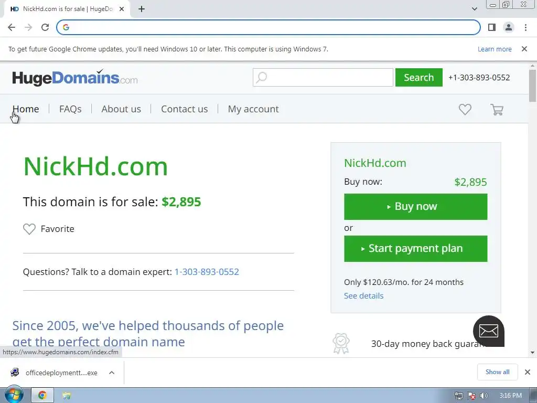The width and height of the screenshot is (537, 403).
Task: Toggle Favorite heart for NickHd.com
Action: coord(29,229)
